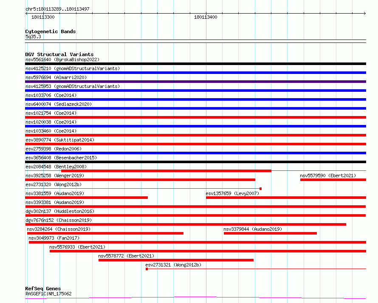Click the 180113400 ruler tick label

(206, 17)
